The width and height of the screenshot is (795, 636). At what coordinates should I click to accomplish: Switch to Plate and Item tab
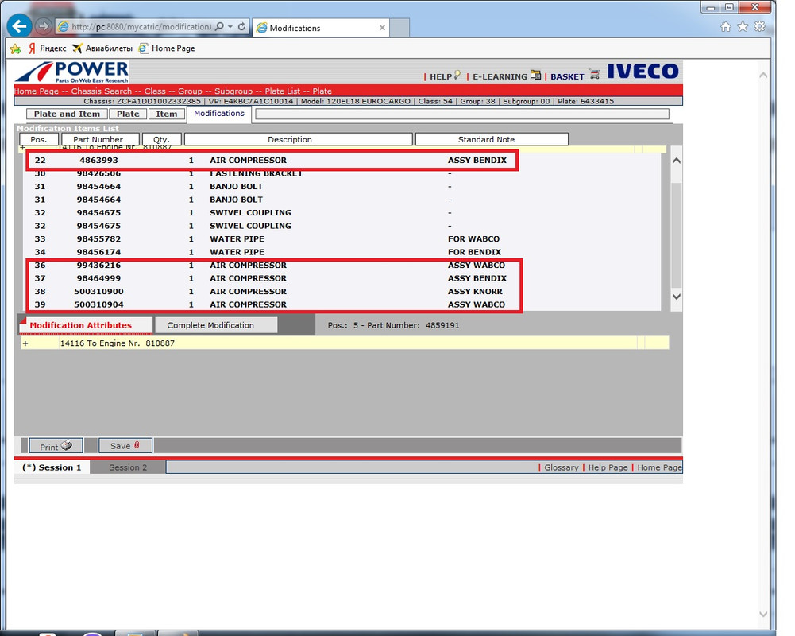point(67,114)
